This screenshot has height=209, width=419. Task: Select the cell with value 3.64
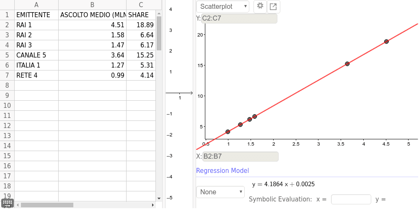pyautogui.click(x=92, y=55)
